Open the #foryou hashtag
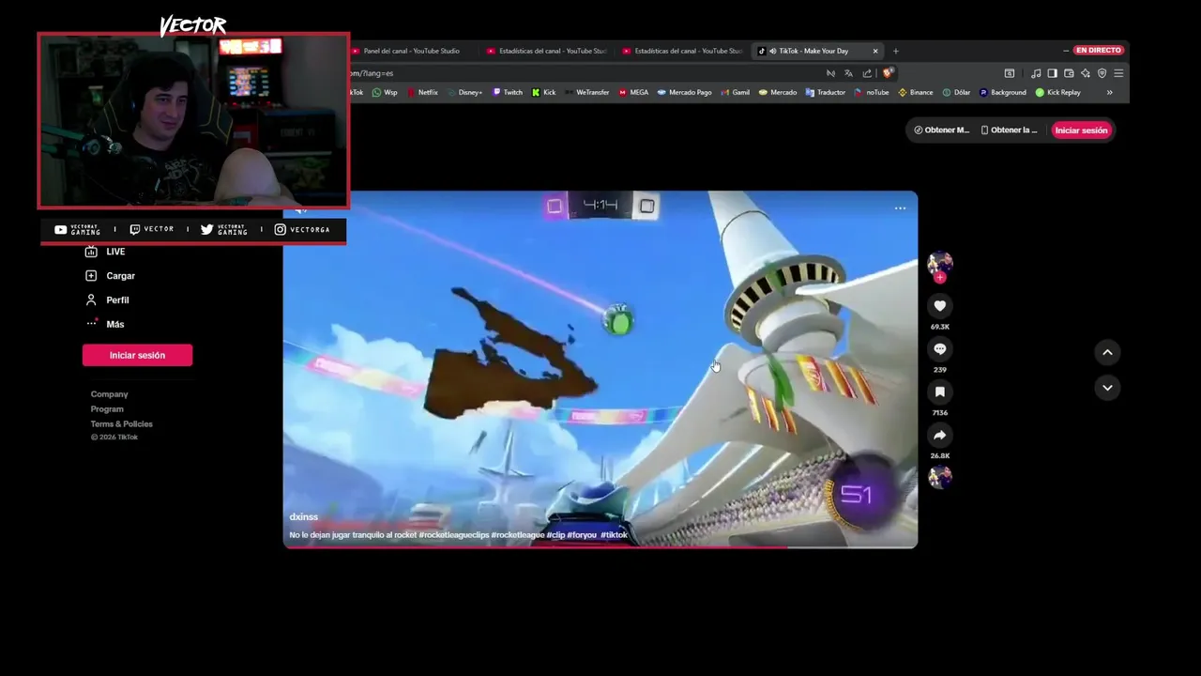The image size is (1201, 676). [582, 535]
